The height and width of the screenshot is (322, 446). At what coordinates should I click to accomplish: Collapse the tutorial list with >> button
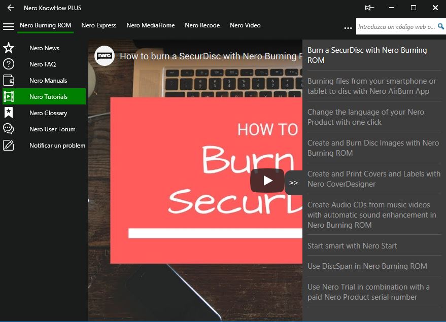click(293, 183)
